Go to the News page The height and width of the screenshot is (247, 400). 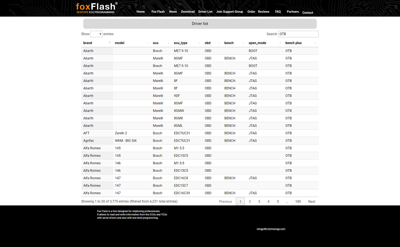tap(173, 12)
